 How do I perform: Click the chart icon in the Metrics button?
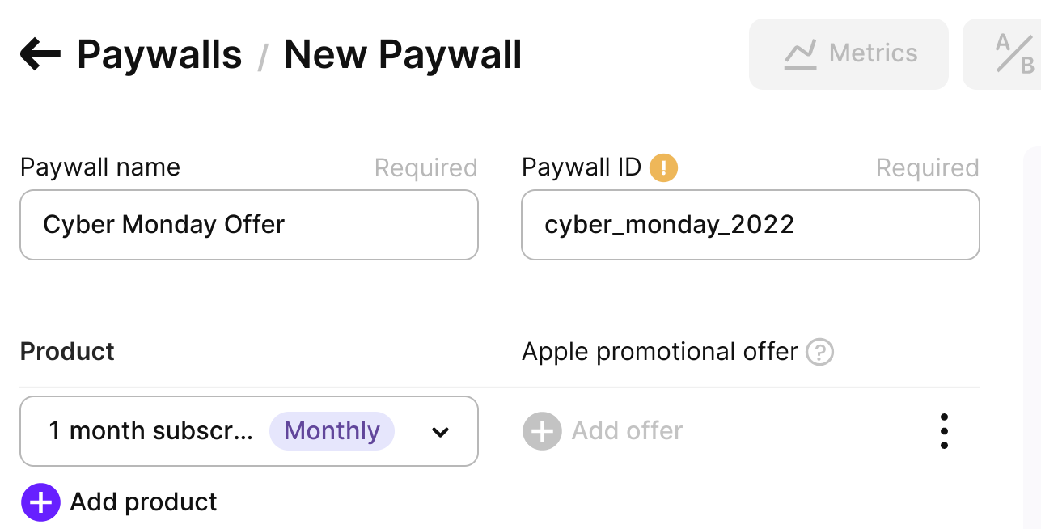tap(800, 54)
